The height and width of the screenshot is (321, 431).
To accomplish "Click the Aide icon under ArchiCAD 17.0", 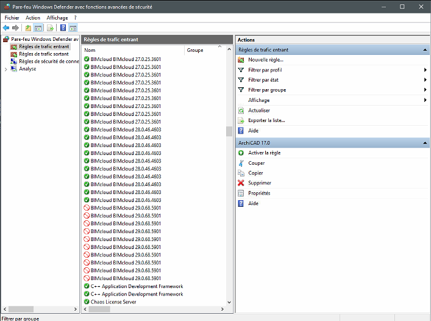I will pyautogui.click(x=241, y=204).
